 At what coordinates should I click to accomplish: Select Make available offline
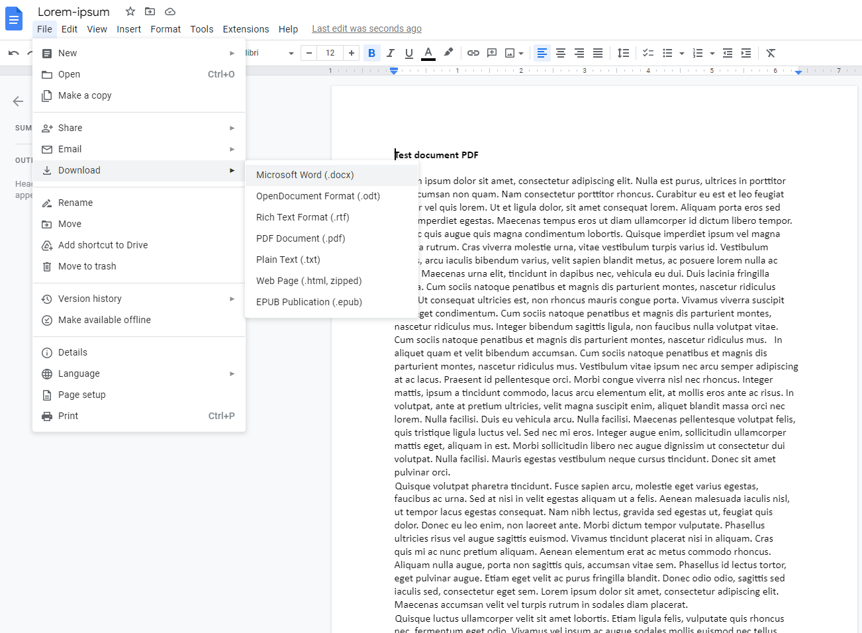pos(139,320)
